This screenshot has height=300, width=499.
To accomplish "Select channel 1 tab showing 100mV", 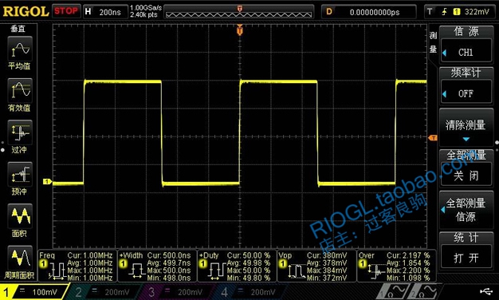I will pyautogui.click(x=34, y=292).
